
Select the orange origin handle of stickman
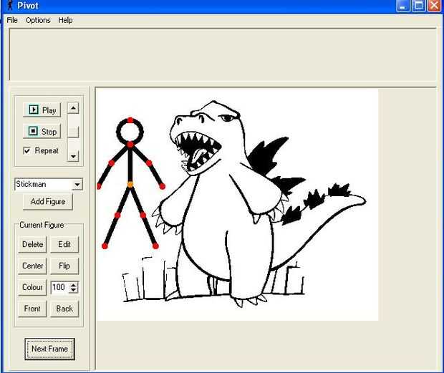[130, 185]
